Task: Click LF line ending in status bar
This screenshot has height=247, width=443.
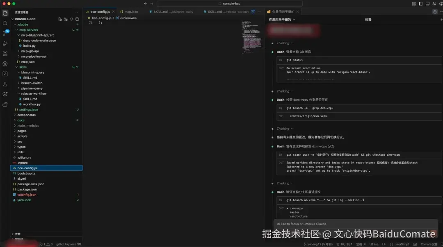Action: tap(384, 244)
